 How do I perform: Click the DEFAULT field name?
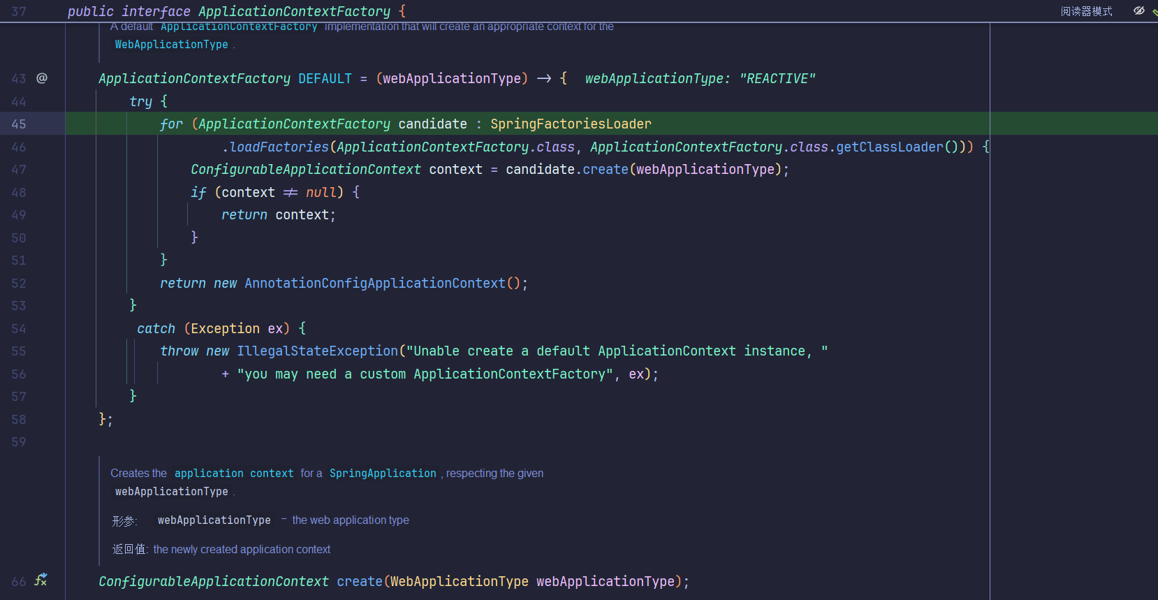(325, 79)
